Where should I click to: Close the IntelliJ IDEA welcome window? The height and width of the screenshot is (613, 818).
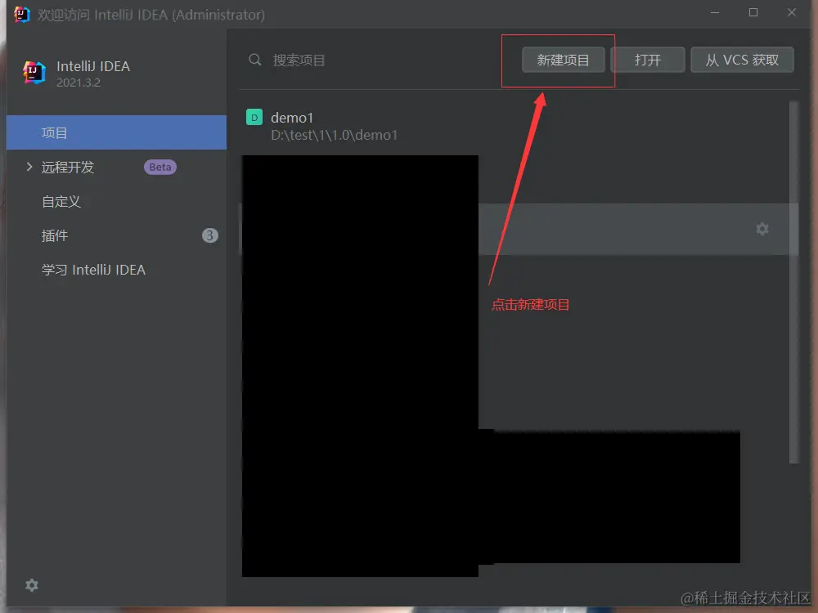coord(791,12)
